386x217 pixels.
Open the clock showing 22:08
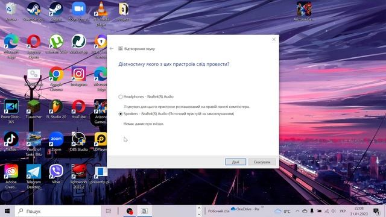359,211
